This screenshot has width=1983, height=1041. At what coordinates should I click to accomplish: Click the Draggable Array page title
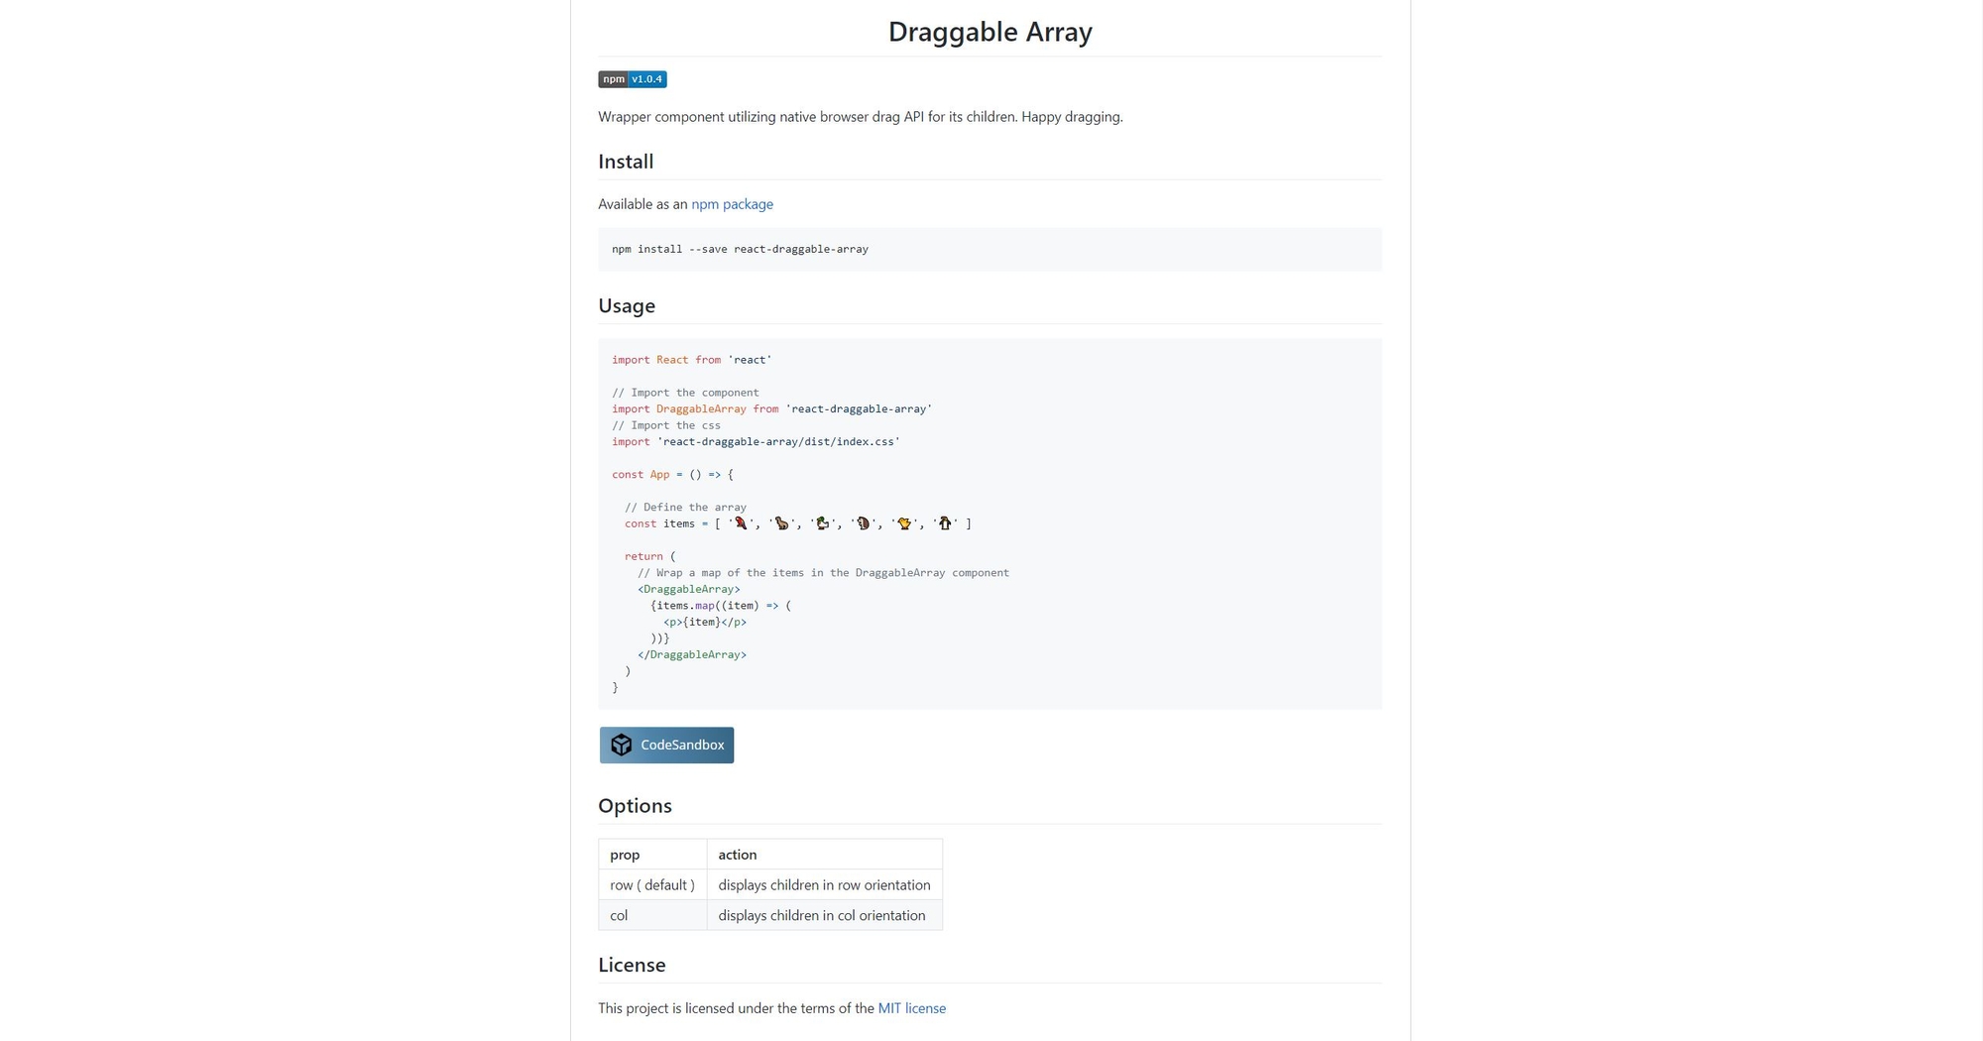[x=990, y=31]
